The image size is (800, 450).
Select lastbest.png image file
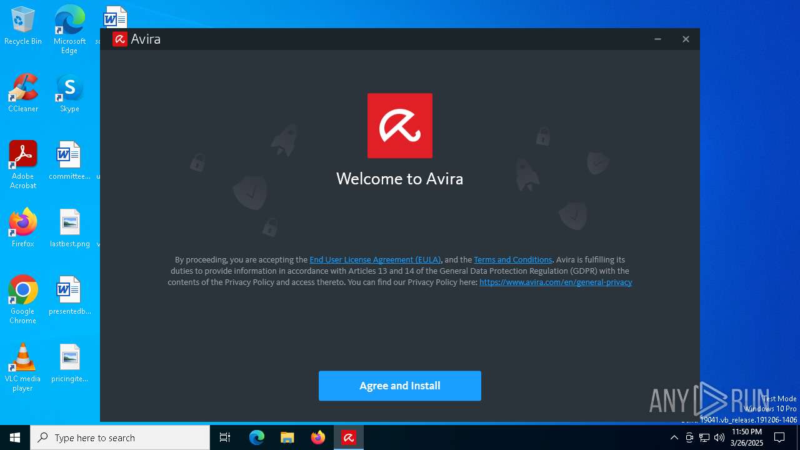(69, 228)
